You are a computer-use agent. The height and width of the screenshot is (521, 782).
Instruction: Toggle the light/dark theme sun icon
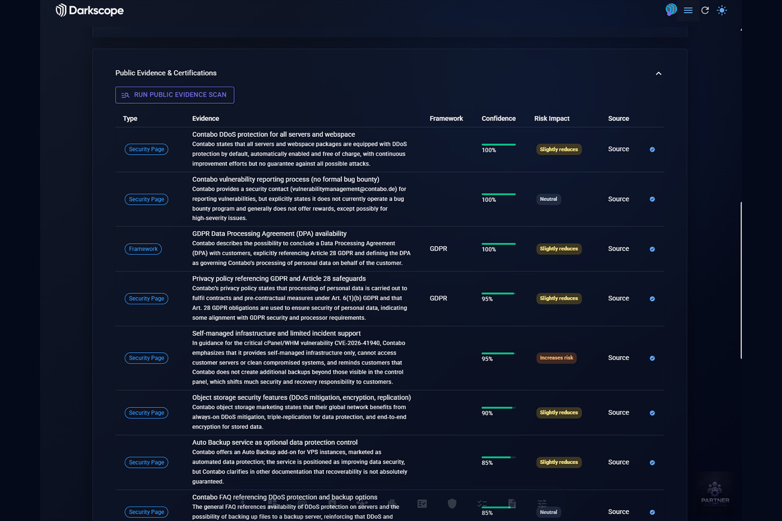[x=722, y=10]
